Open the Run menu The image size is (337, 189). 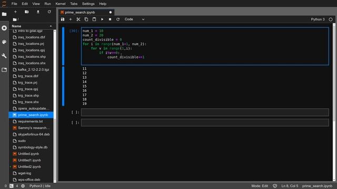click(x=47, y=4)
